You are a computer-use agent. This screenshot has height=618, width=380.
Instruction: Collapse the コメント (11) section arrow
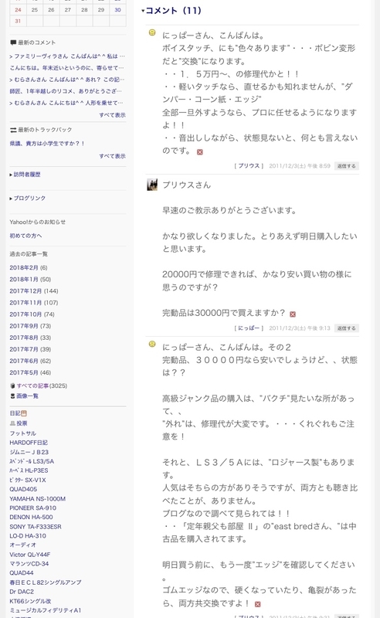[143, 11]
